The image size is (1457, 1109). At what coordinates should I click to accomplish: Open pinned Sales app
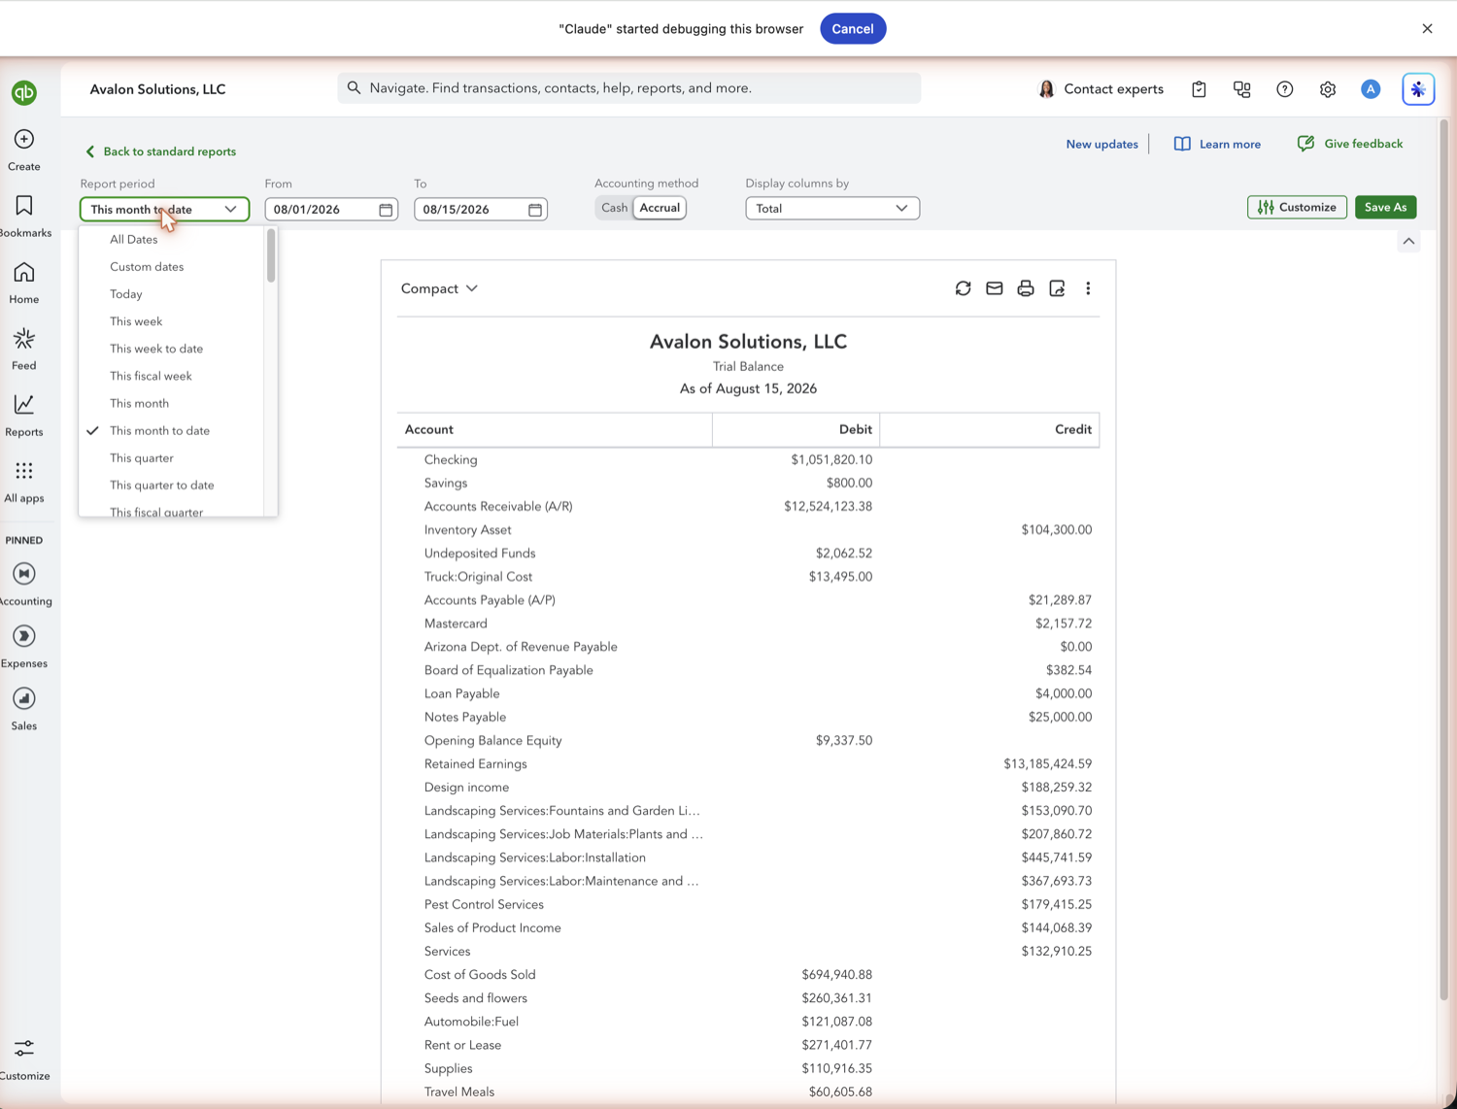[x=24, y=709]
